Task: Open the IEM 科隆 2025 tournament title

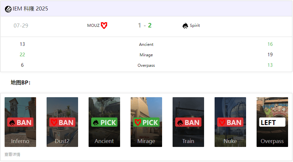Action: pyautogui.click(x=30, y=9)
